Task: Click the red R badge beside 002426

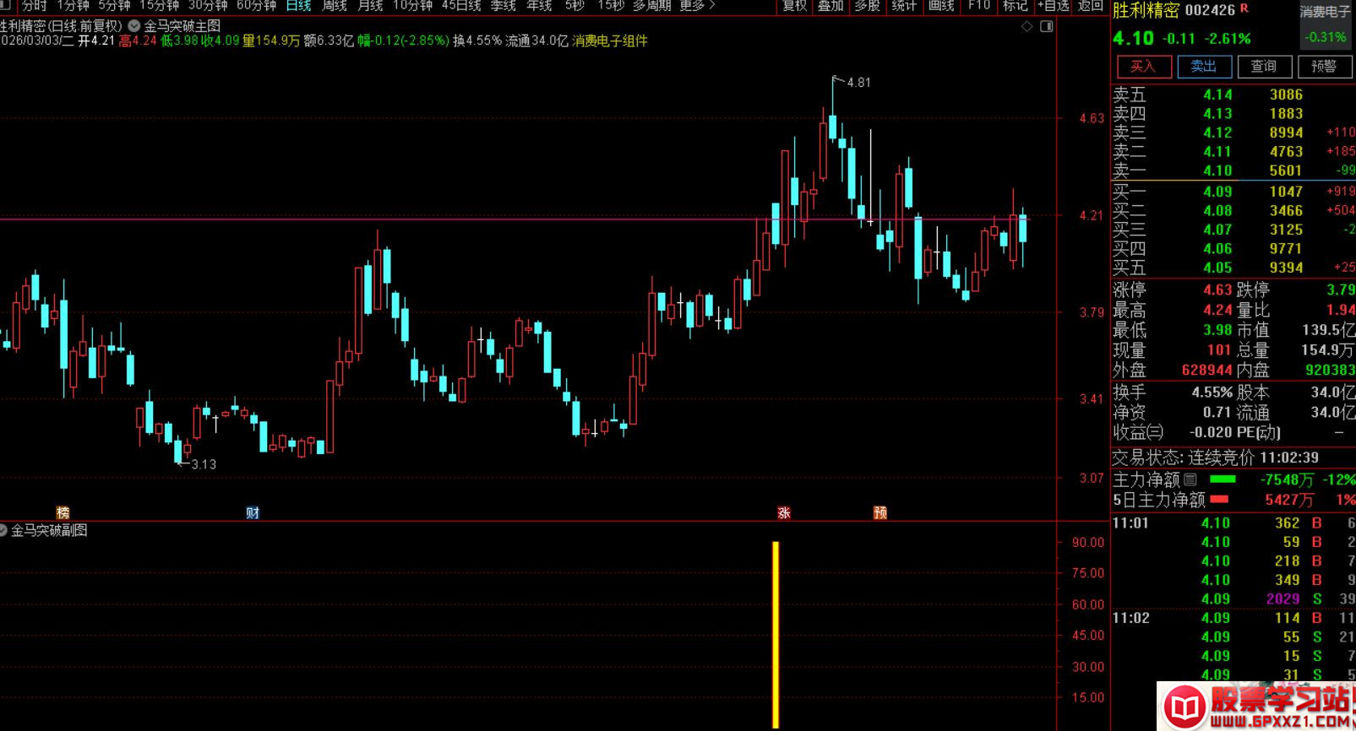Action: [1244, 8]
